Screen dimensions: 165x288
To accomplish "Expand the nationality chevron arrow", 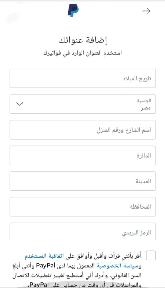I will pyautogui.click(x=20, y=104).
